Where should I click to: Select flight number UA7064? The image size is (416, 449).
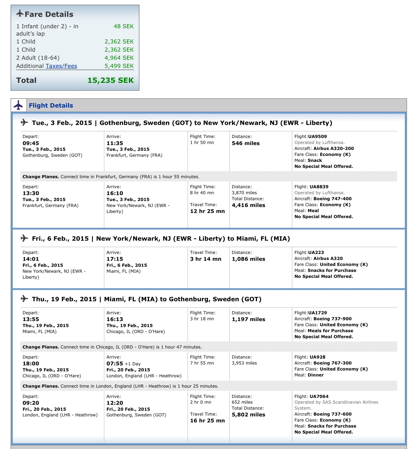[319, 397]
